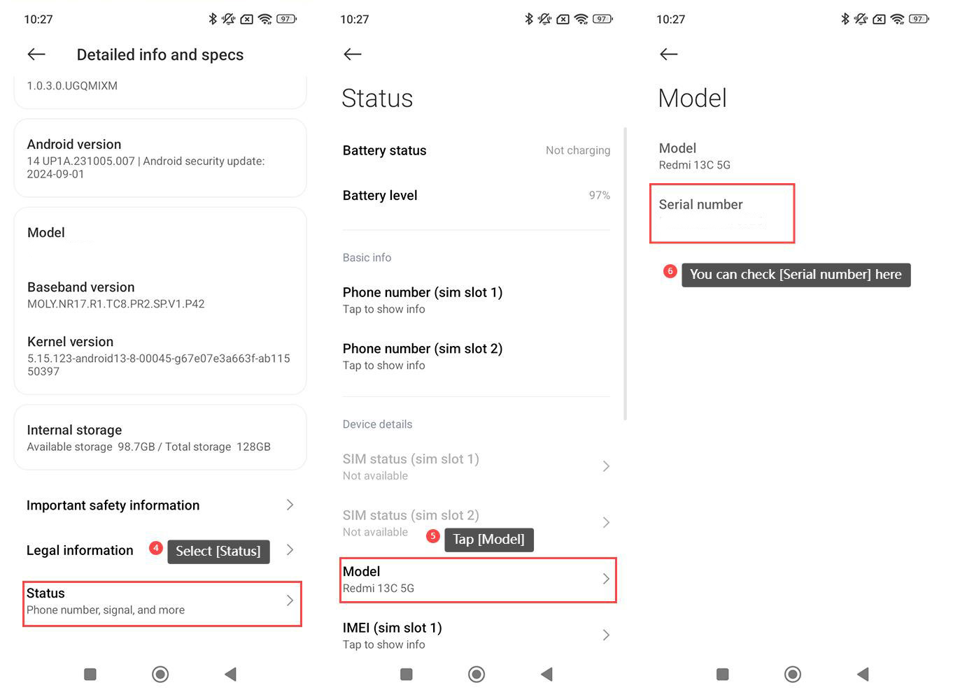Tap back arrow above Model heading

point(669,55)
